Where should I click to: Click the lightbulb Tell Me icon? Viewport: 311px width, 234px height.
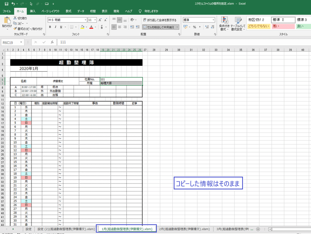(x=140, y=11)
